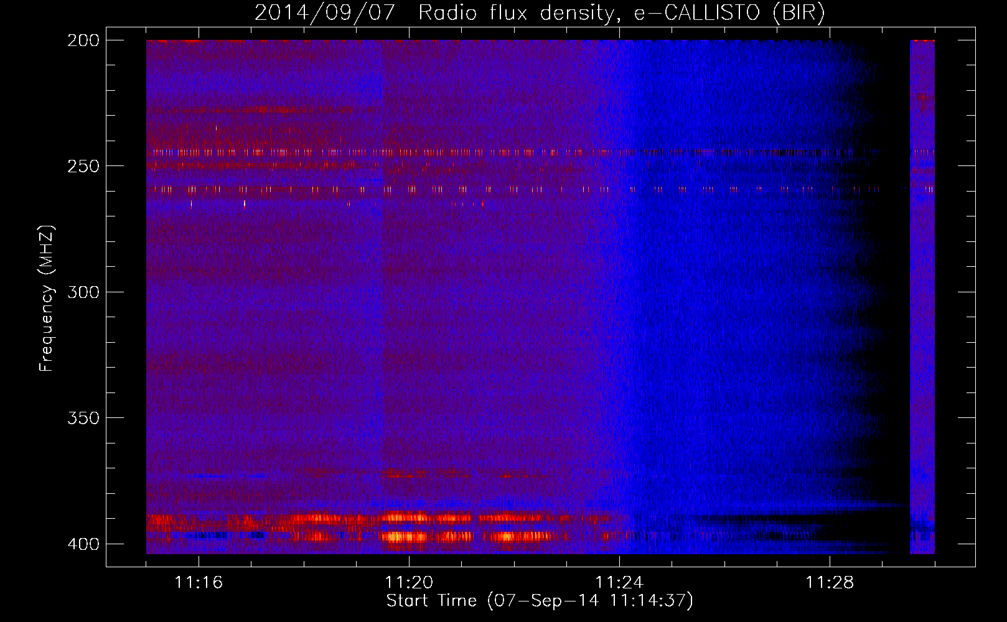This screenshot has width=1007, height=622.
Task: Select the 350 frequency tick label
Action: click(x=83, y=417)
